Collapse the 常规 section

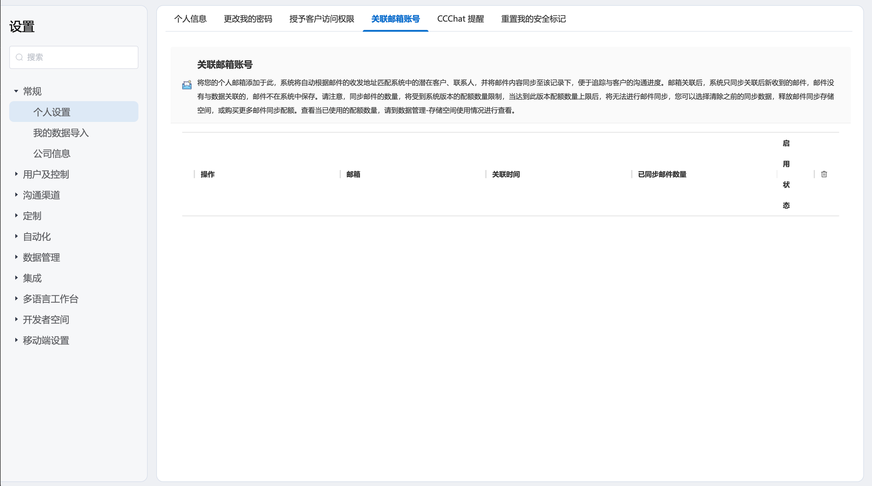16,91
